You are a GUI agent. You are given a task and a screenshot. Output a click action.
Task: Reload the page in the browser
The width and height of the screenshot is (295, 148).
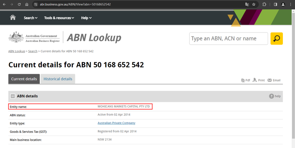pyautogui.click(x=19, y=4)
